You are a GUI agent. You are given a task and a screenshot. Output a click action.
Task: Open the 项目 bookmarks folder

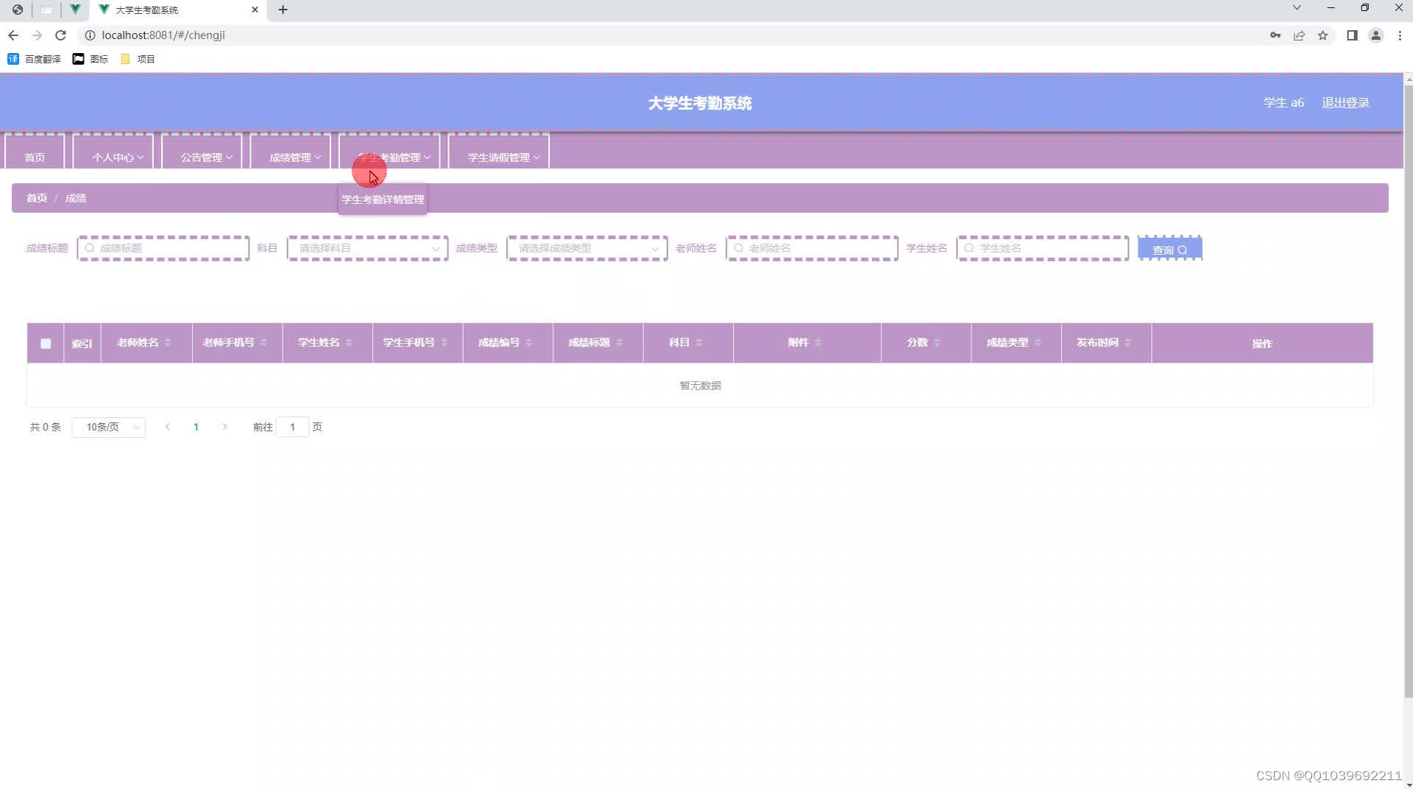(x=138, y=59)
